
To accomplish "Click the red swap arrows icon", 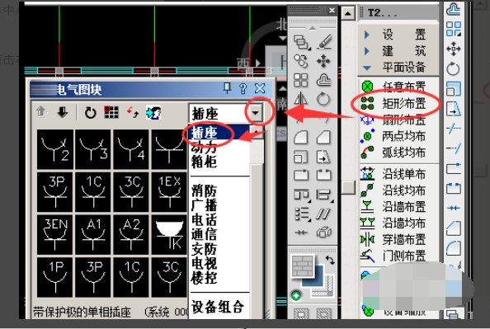I will 133,112.
